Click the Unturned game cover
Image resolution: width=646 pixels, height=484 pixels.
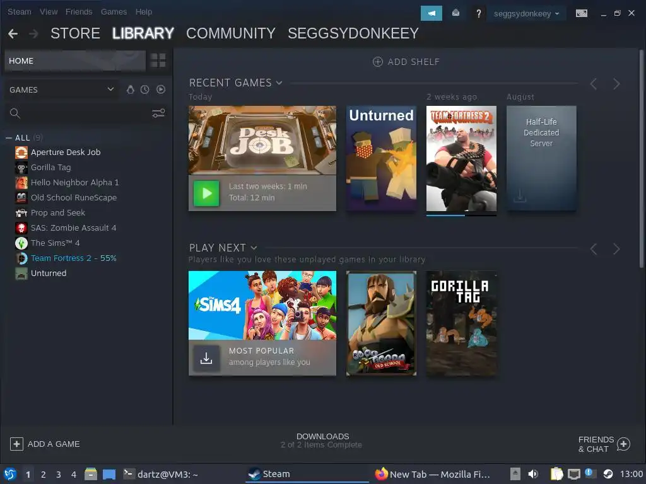coord(381,158)
